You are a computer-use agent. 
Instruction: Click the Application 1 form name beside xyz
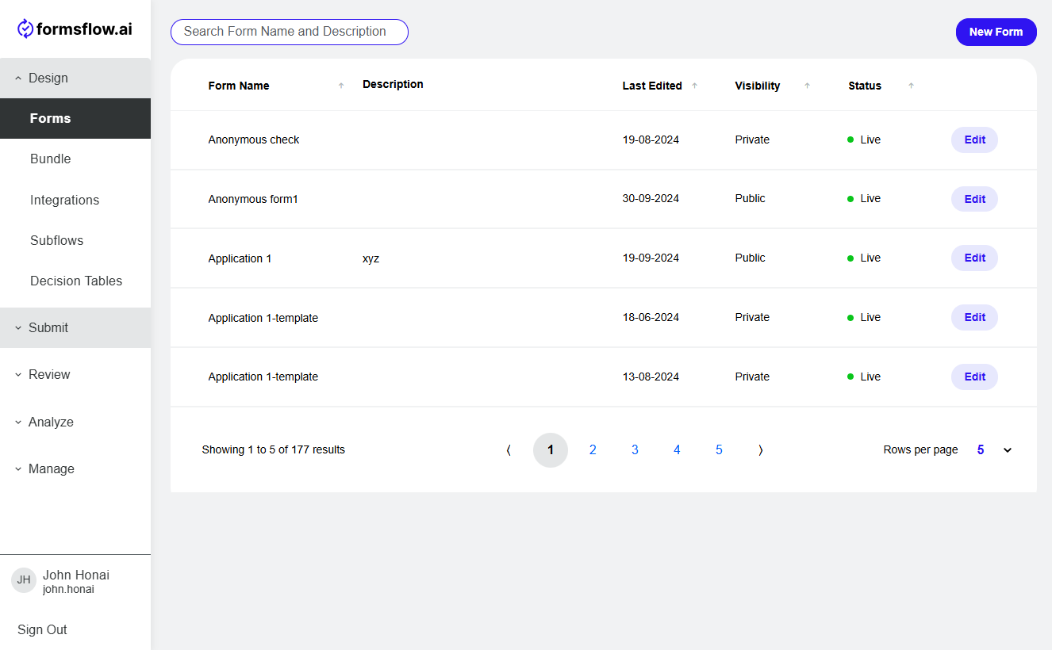pyautogui.click(x=240, y=258)
